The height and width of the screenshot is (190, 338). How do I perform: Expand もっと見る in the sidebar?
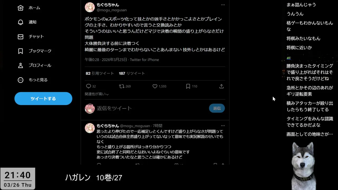click(x=21, y=80)
